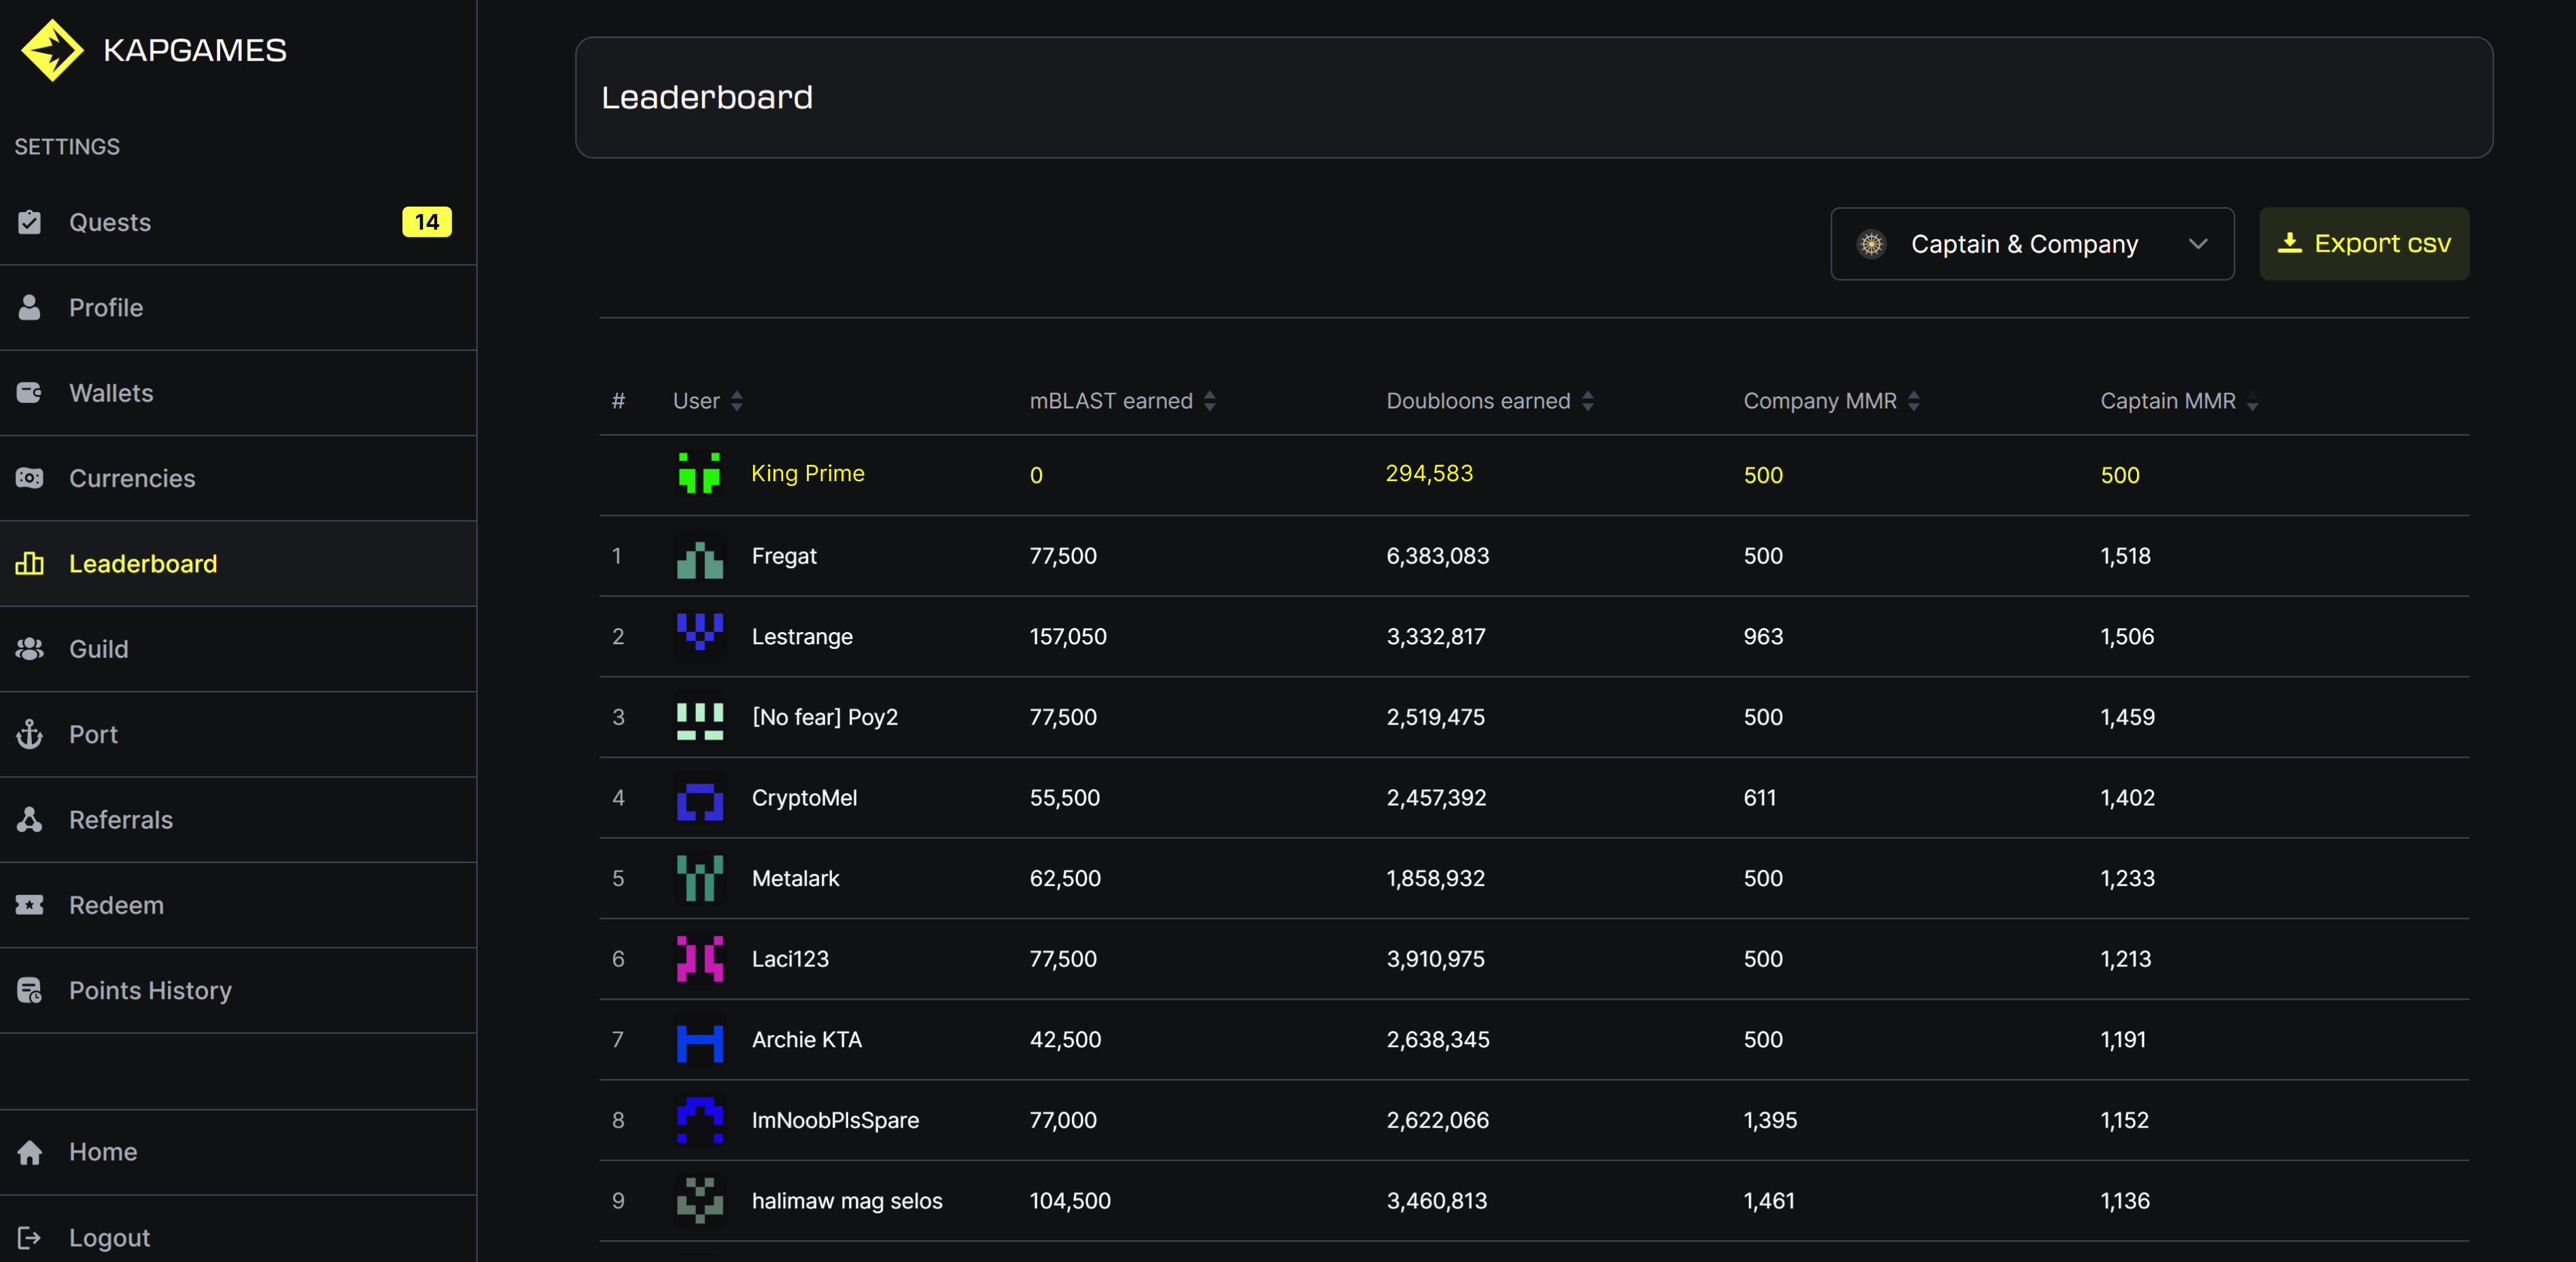Open the Quests menu item
Screen dimensions: 2576x1262
[x=238, y=222]
